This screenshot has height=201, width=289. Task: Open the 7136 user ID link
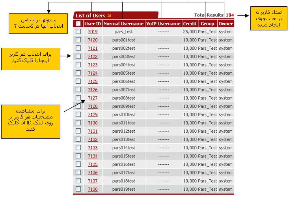[93, 173]
